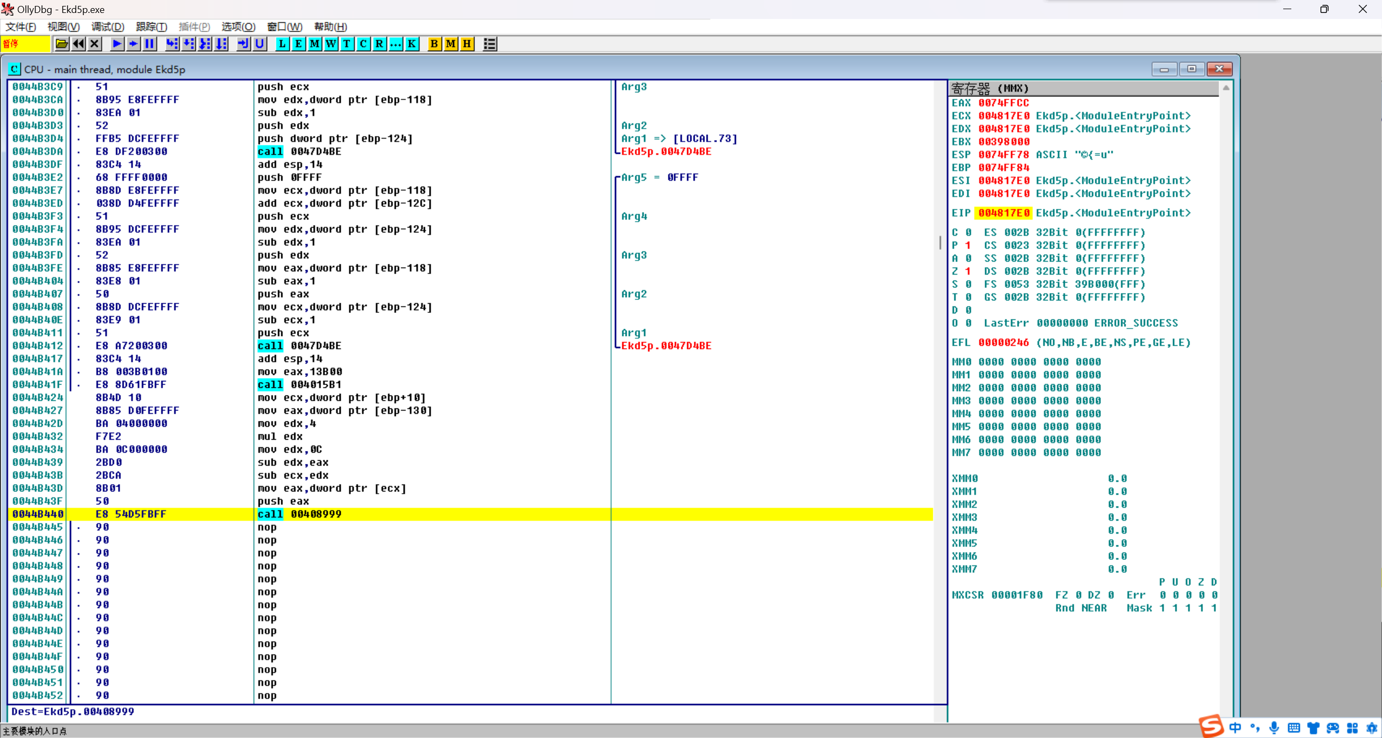The image size is (1382, 738).
Task: Click the Execute till return icon
Action: [243, 44]
